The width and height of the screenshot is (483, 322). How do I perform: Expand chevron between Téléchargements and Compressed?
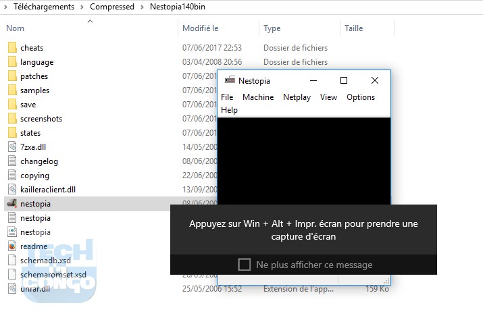click(82, 7)
